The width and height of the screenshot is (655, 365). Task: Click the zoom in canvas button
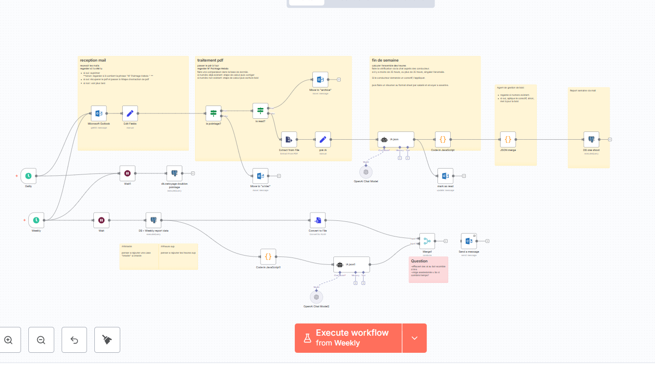[x=8, y=340]
